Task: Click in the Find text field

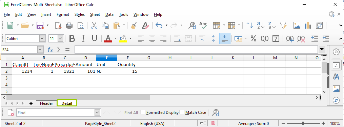Action: (56, 113)
